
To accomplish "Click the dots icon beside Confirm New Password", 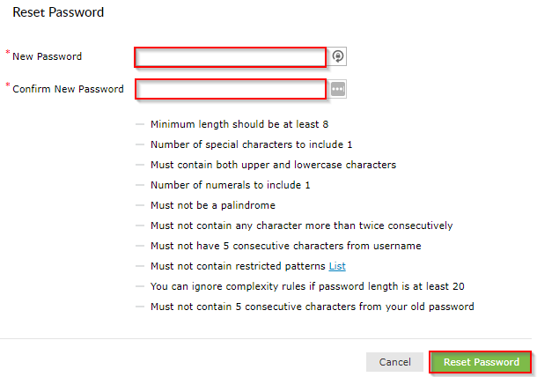I will pos(338,89).
